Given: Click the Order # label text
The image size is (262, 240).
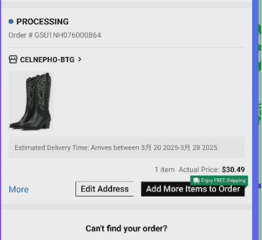Looking at the screenshot, I should (20, 35).
